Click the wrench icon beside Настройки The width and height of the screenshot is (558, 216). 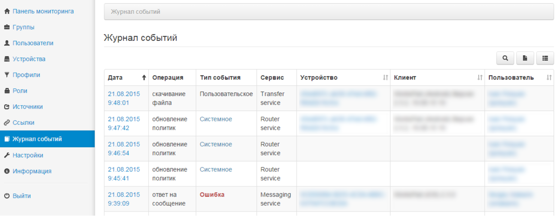coord(7,155)
